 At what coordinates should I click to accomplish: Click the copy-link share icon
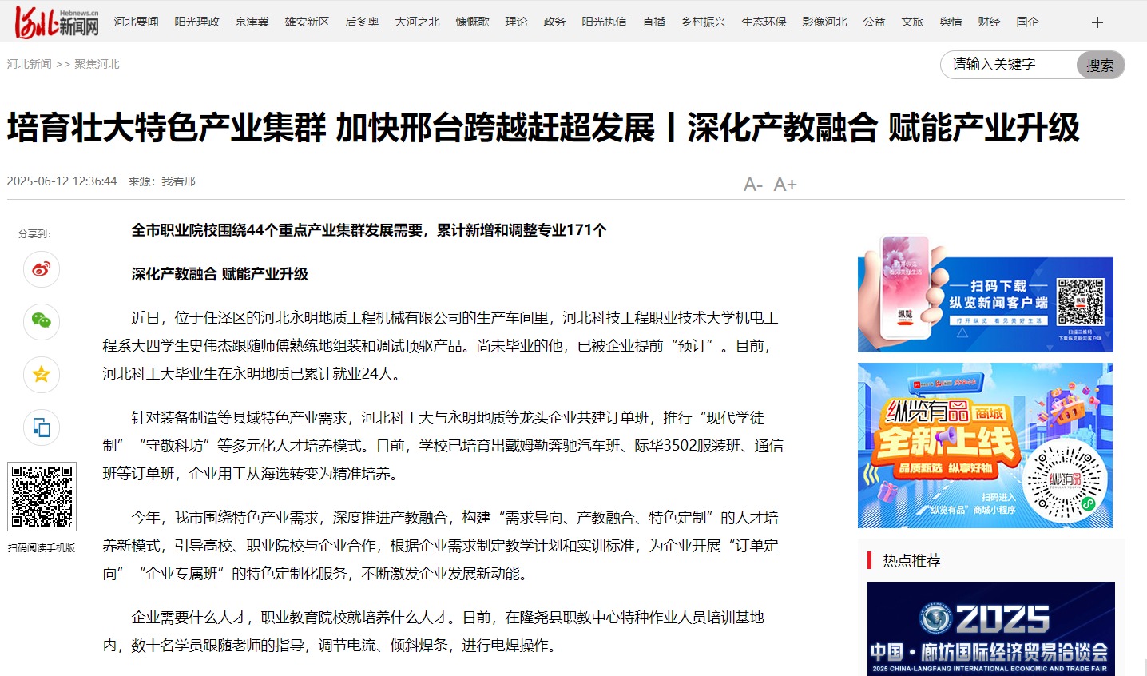coord(41,427)
